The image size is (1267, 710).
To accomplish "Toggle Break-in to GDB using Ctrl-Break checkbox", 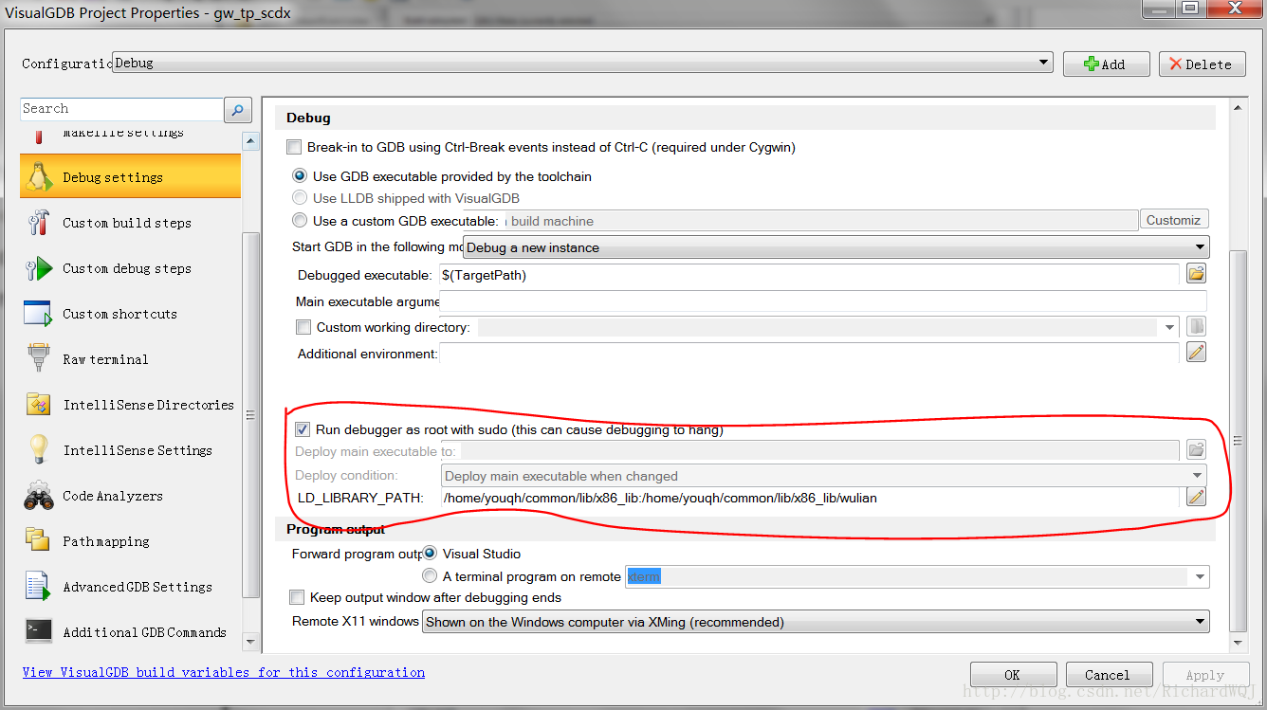I will pos(294,147).
